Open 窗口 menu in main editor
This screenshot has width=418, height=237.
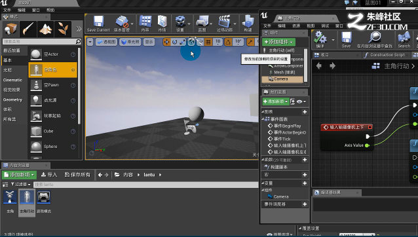click(36, 10)
